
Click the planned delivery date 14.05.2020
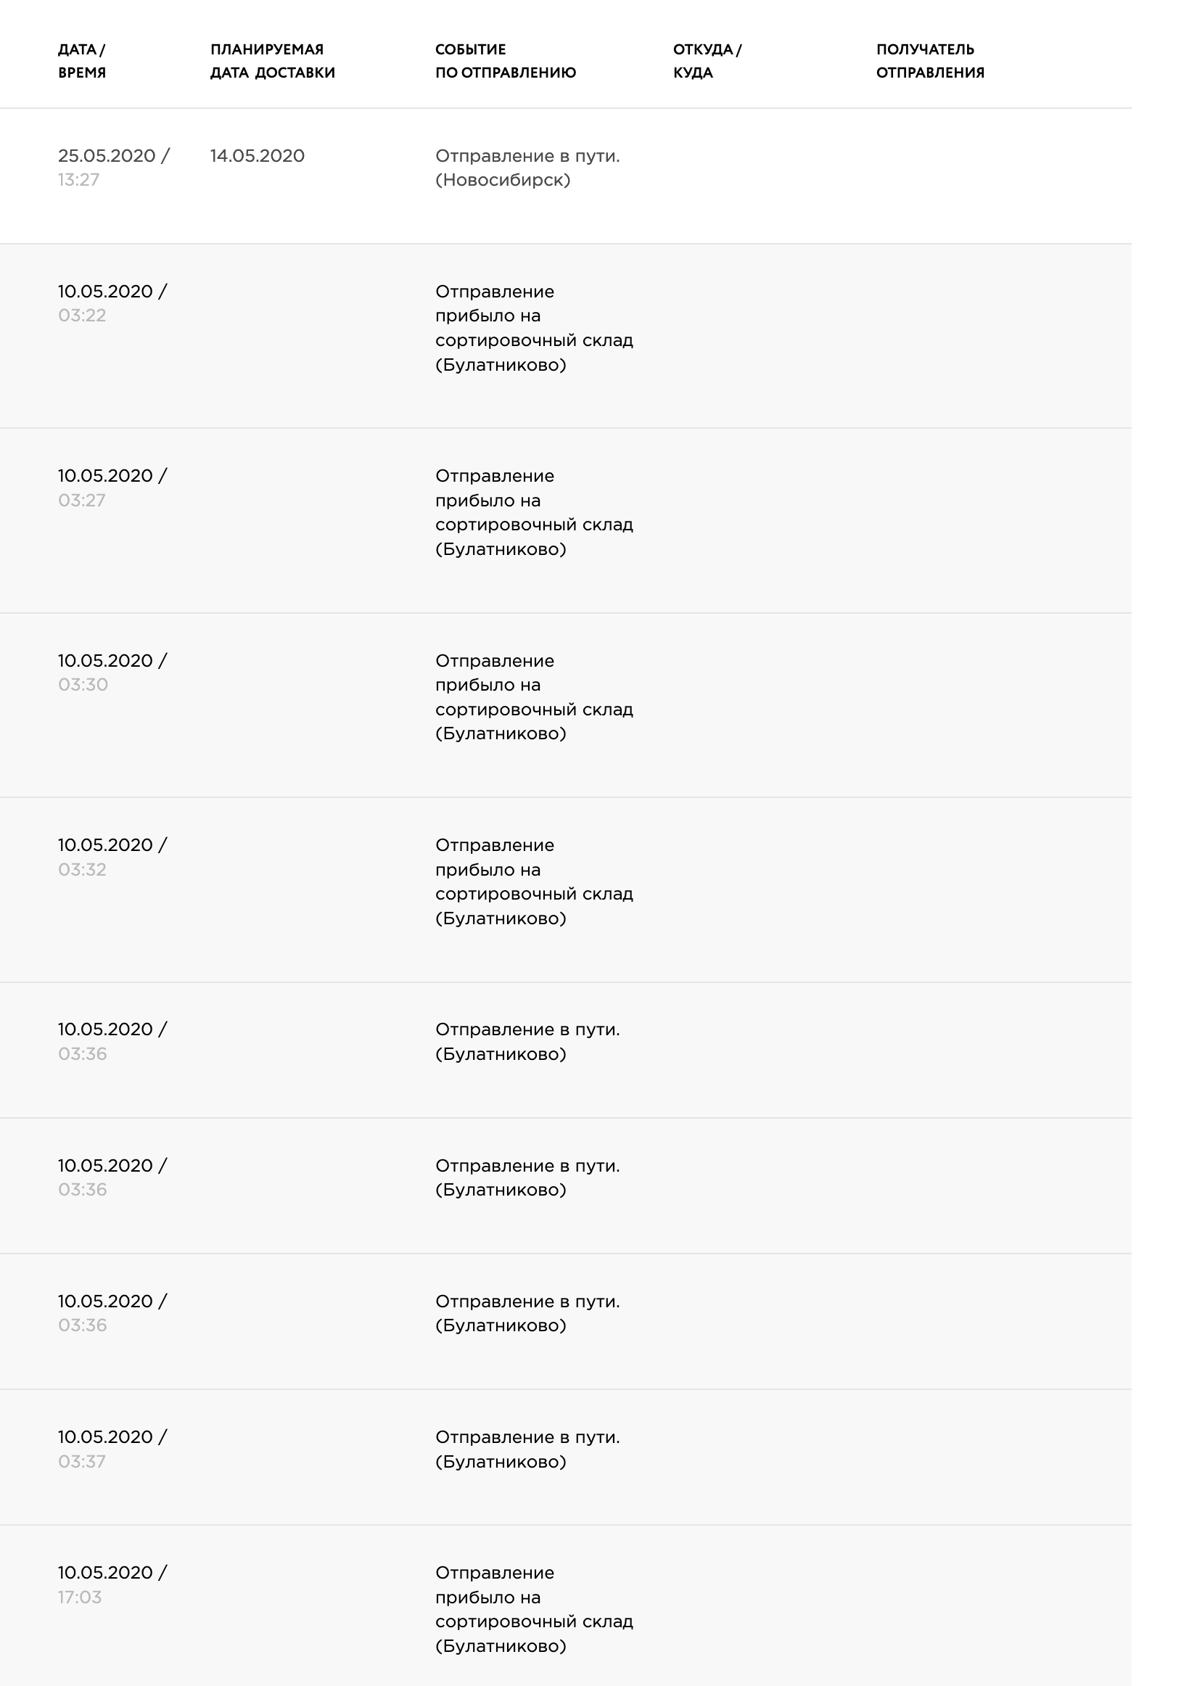coord(258,156)
